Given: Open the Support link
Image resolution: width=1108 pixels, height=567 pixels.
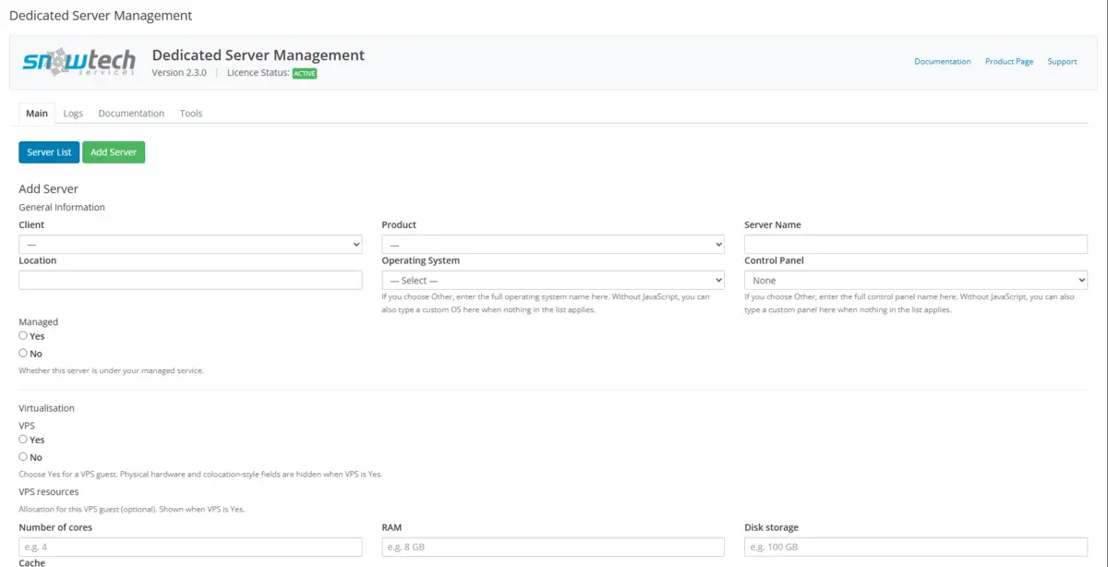Looking at the screenshot, I should coord(1062,62).
